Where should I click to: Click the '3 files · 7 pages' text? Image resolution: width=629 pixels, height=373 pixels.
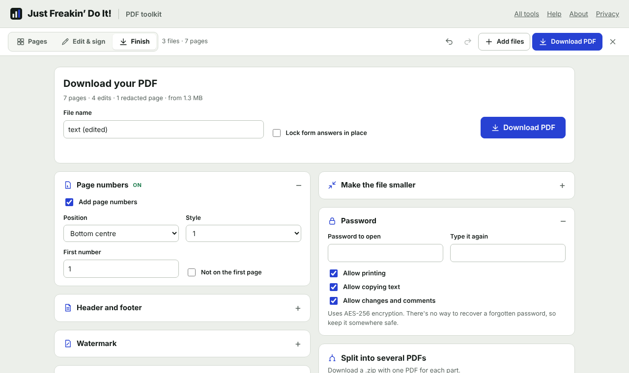pyautogui.click(x=185, y=41)
